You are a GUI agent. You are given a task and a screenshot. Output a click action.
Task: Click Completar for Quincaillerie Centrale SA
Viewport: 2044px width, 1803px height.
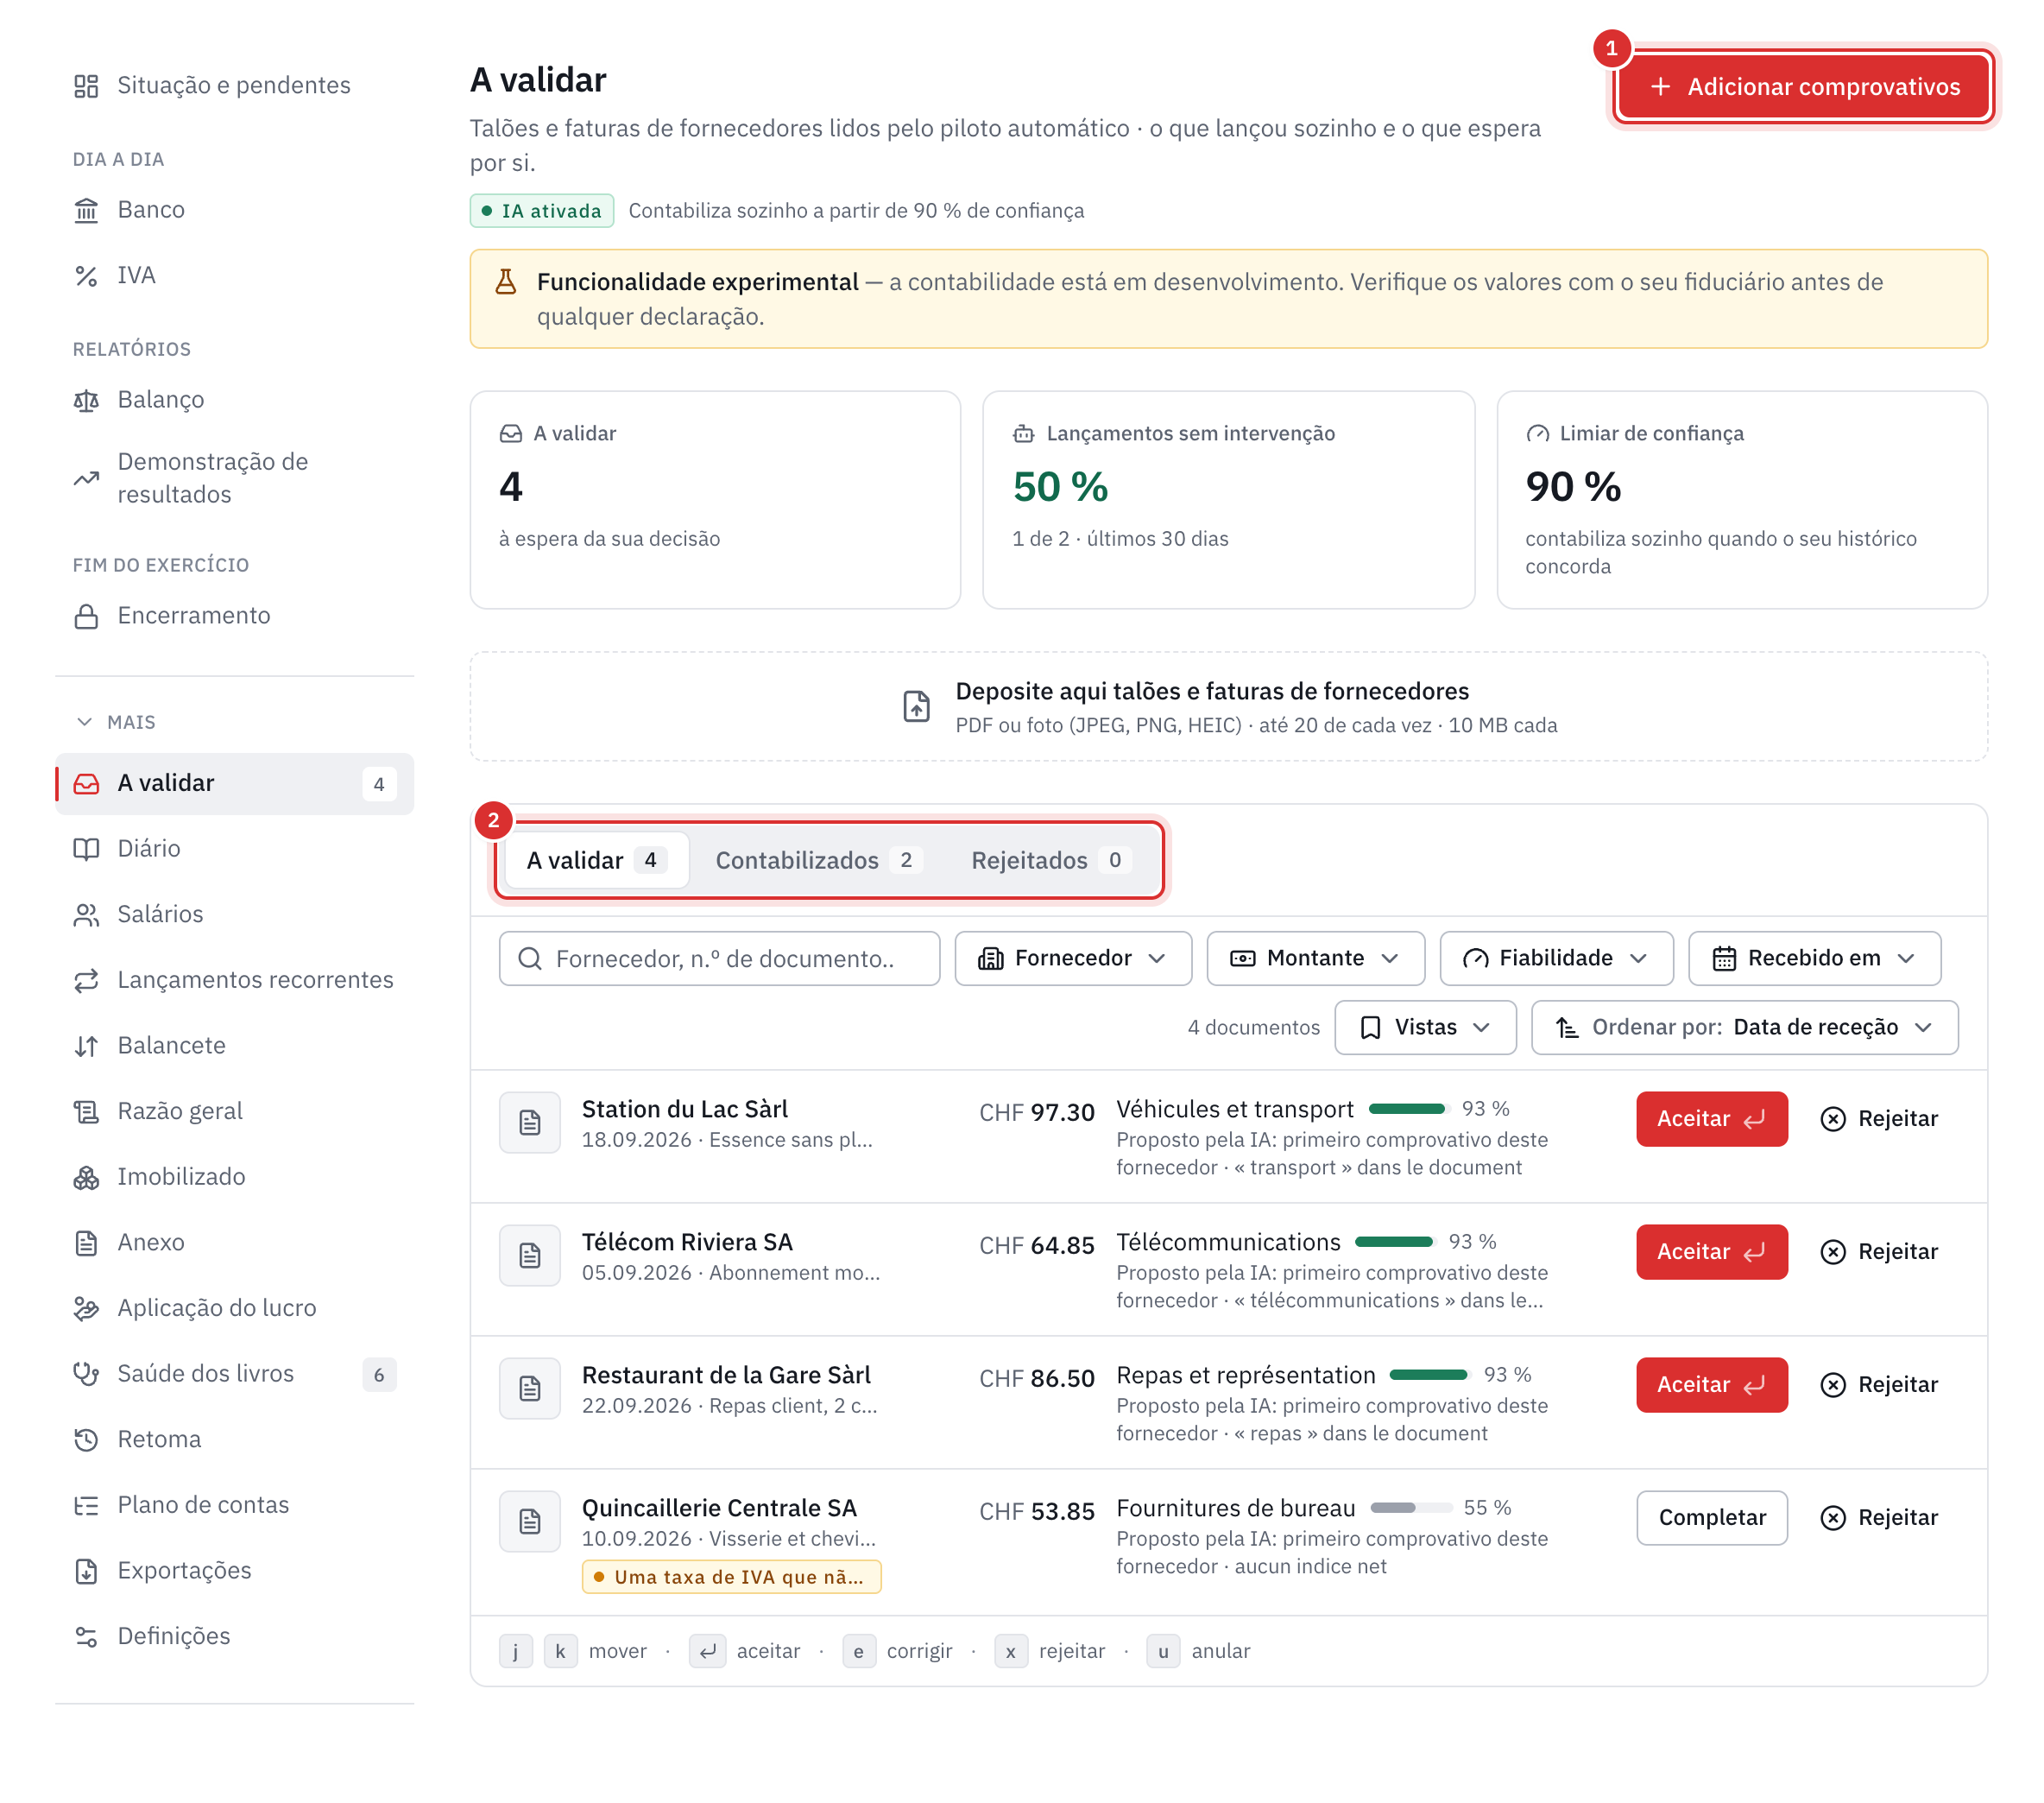click(x=1711, y=1518)
